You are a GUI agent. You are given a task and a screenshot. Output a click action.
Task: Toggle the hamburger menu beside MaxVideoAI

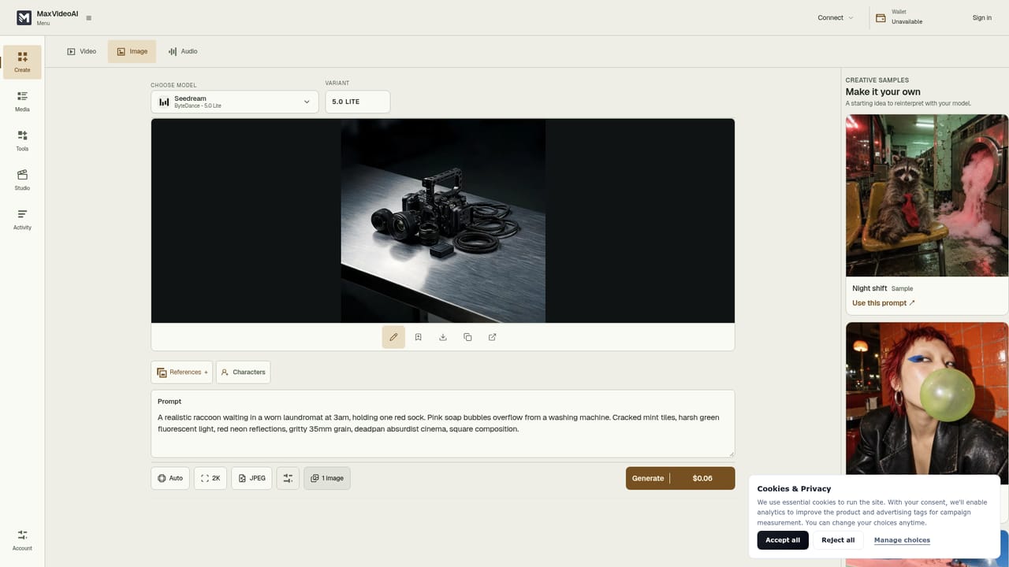(x=88, y=18)
